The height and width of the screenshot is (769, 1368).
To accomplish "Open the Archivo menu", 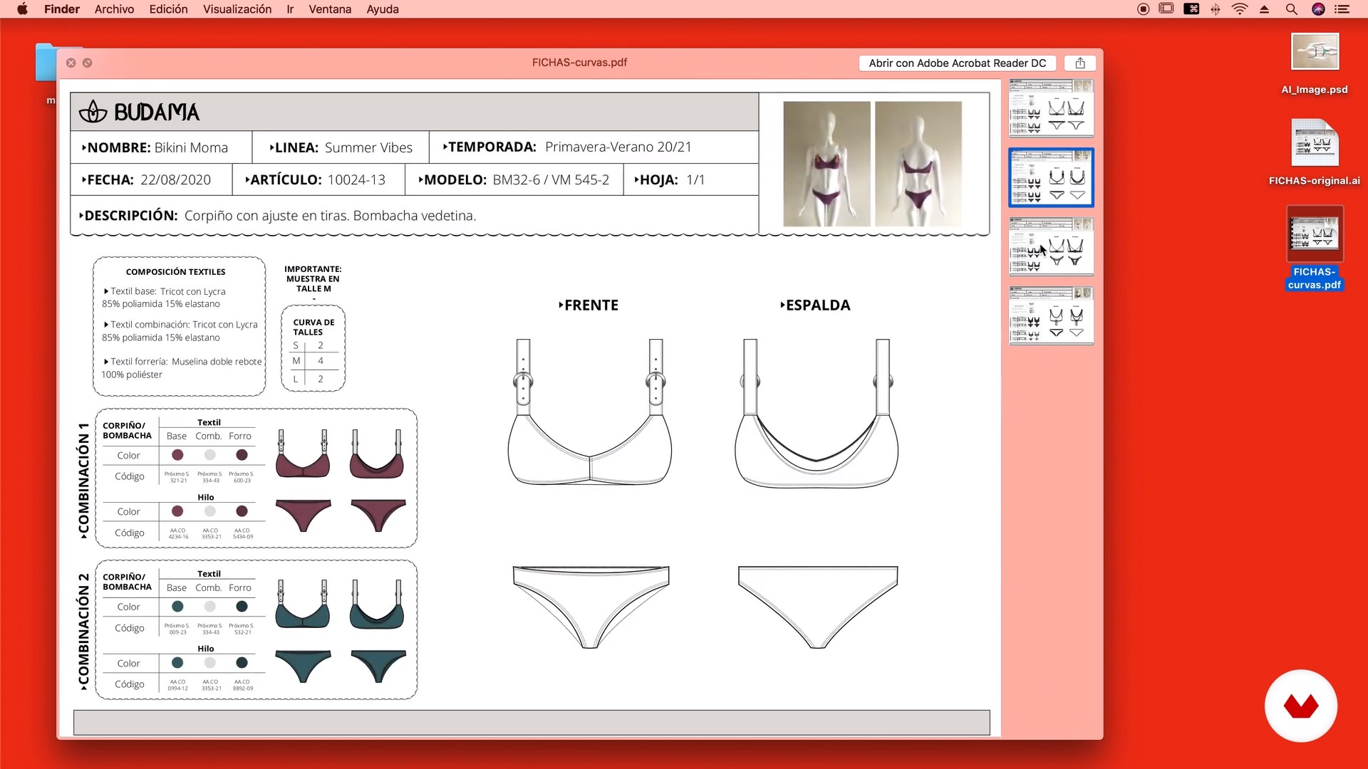I will [x=114, y=9].
